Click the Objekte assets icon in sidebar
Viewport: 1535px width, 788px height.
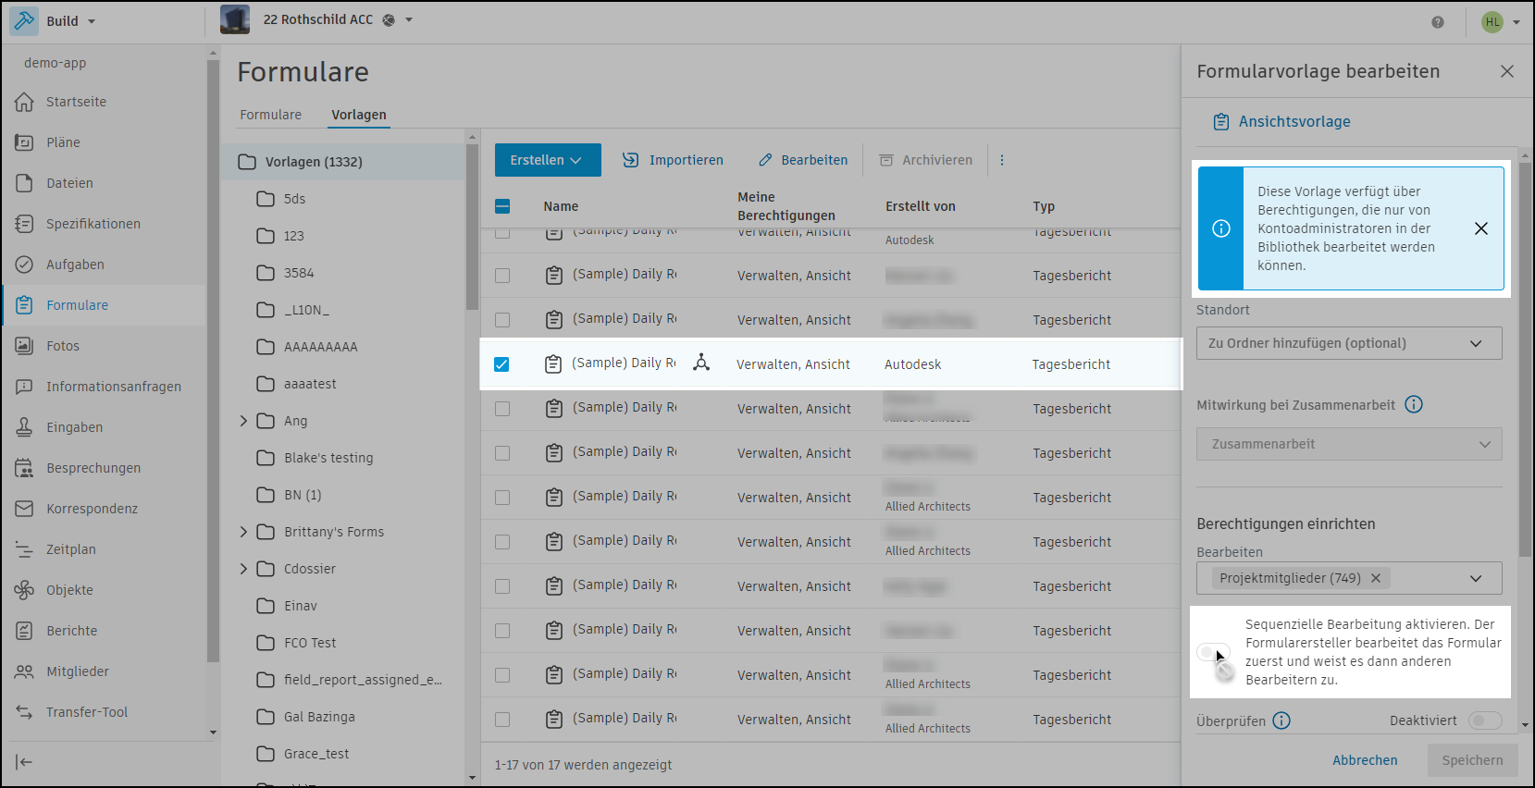click(24, 590)
